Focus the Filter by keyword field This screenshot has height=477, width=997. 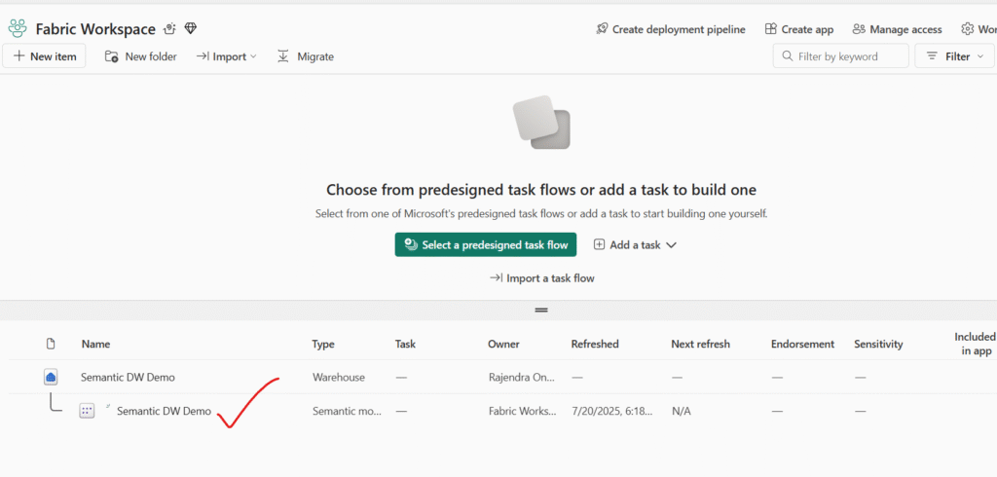(x=840, y=55)
